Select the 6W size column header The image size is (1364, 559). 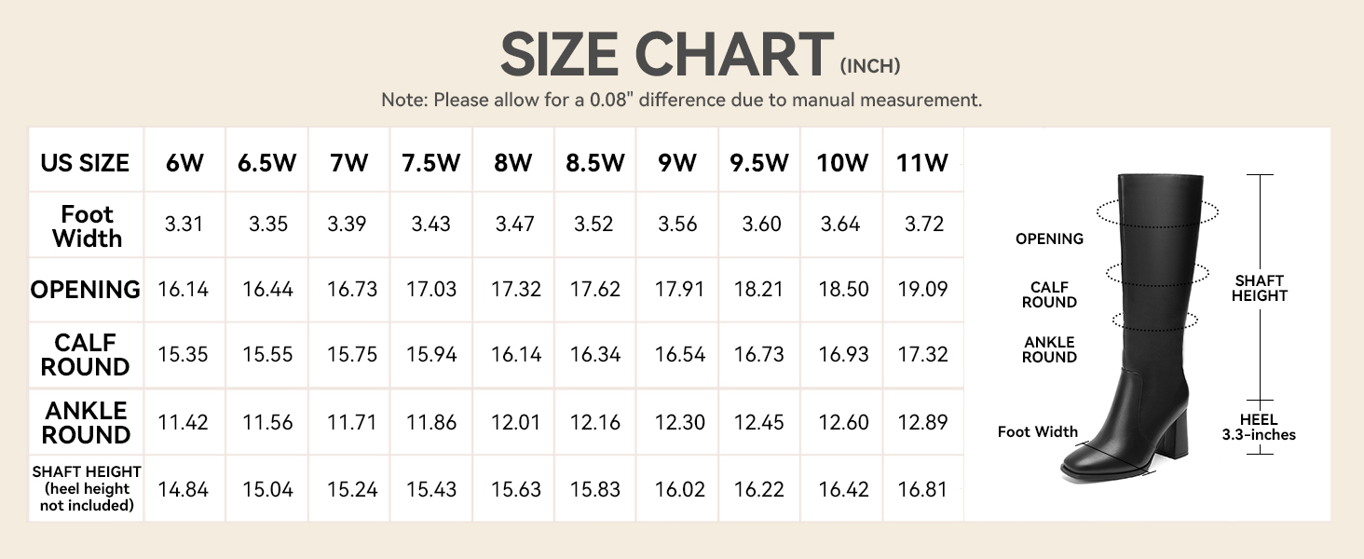[184, 163]
